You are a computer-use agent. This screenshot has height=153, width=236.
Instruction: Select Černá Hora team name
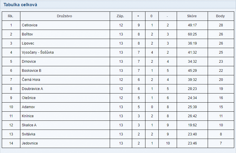[x=31, y=79]
